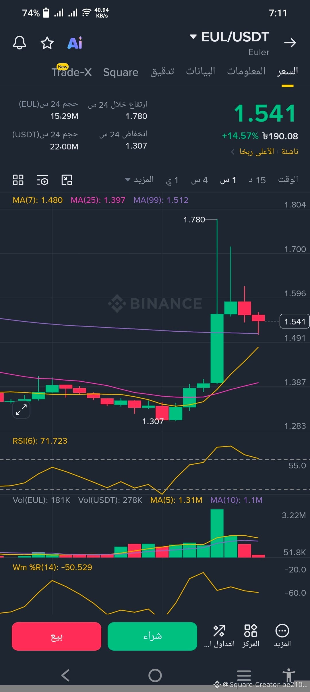310x692 pixels.
Task: Tap the MA(10): 1.1M volume label
Action: click(x=237, y=500)
